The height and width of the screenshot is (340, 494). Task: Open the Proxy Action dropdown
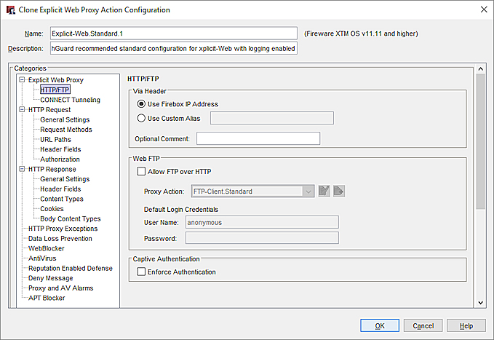pos(308,191)
